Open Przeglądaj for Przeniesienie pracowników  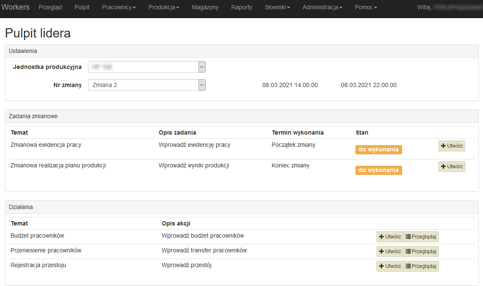coord(421,252)
